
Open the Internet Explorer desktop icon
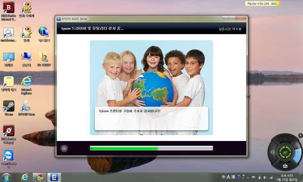tap(27, 82)
